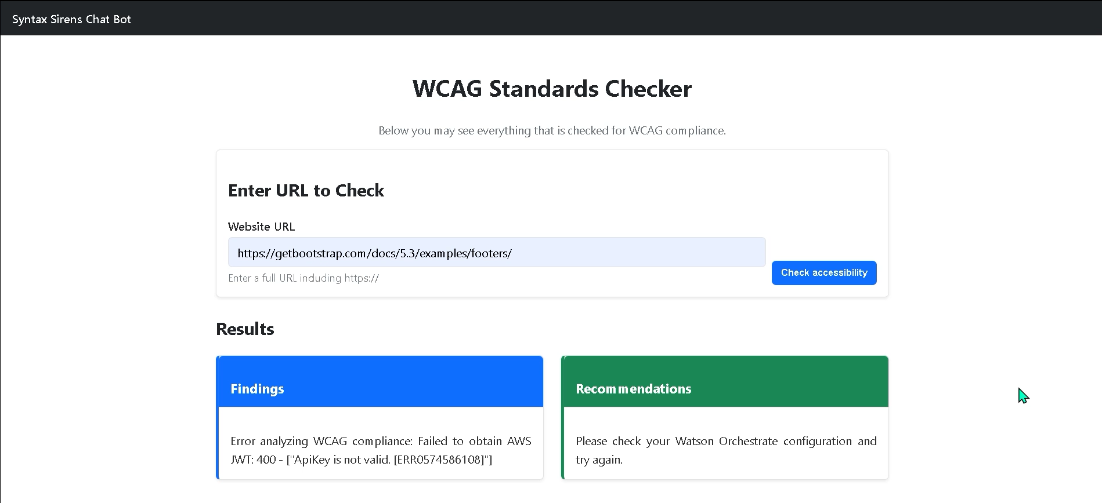Click the Website URL label

coord(261,226)
